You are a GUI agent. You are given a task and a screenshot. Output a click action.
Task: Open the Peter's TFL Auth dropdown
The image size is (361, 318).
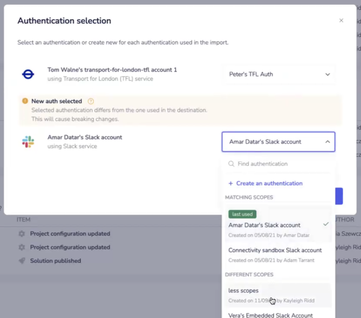[278, 75]
